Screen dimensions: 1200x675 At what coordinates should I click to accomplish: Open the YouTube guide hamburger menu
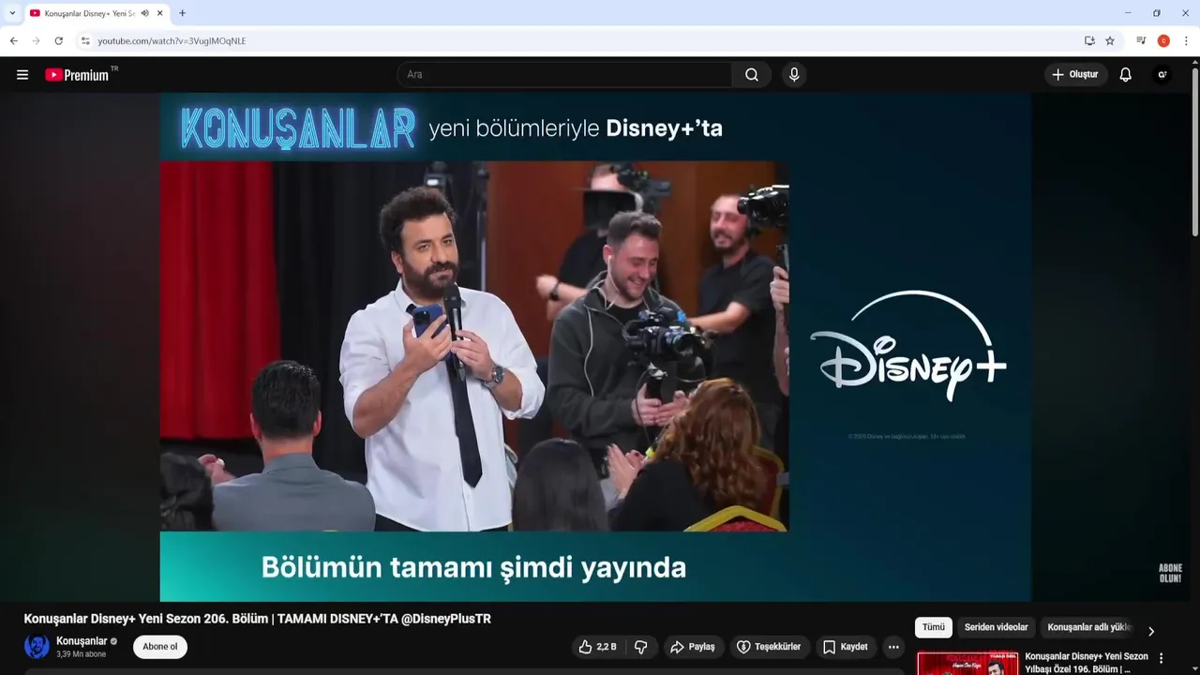click(x=22, y=75)
